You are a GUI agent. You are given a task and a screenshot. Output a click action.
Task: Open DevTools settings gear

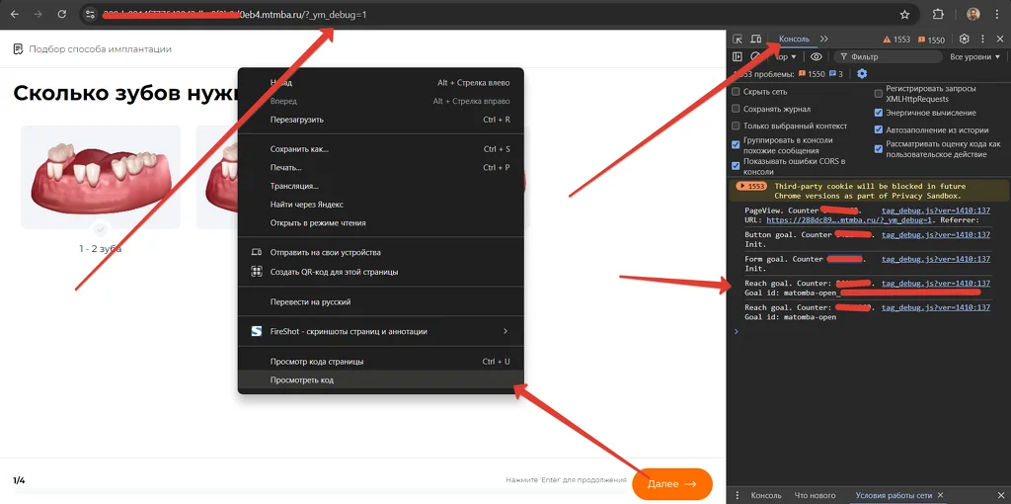tap(965, 39)
